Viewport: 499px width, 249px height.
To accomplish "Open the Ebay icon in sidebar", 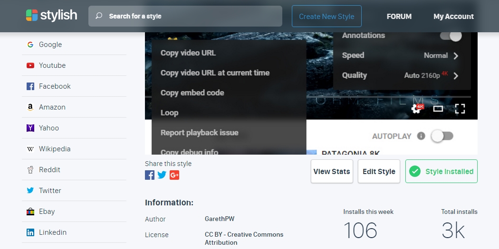I will tap(30, 212).
